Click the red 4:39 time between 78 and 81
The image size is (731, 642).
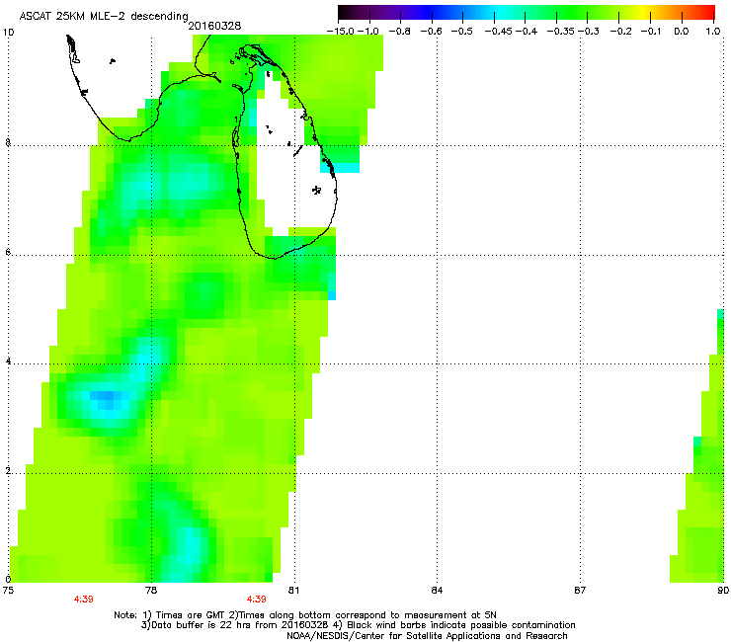click(257, 600)
